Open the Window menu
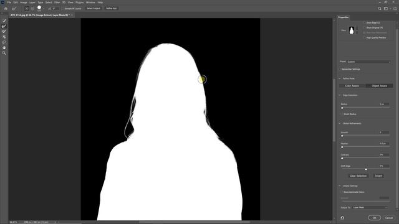This screenshot has height=224, width=399. [90, 2]
